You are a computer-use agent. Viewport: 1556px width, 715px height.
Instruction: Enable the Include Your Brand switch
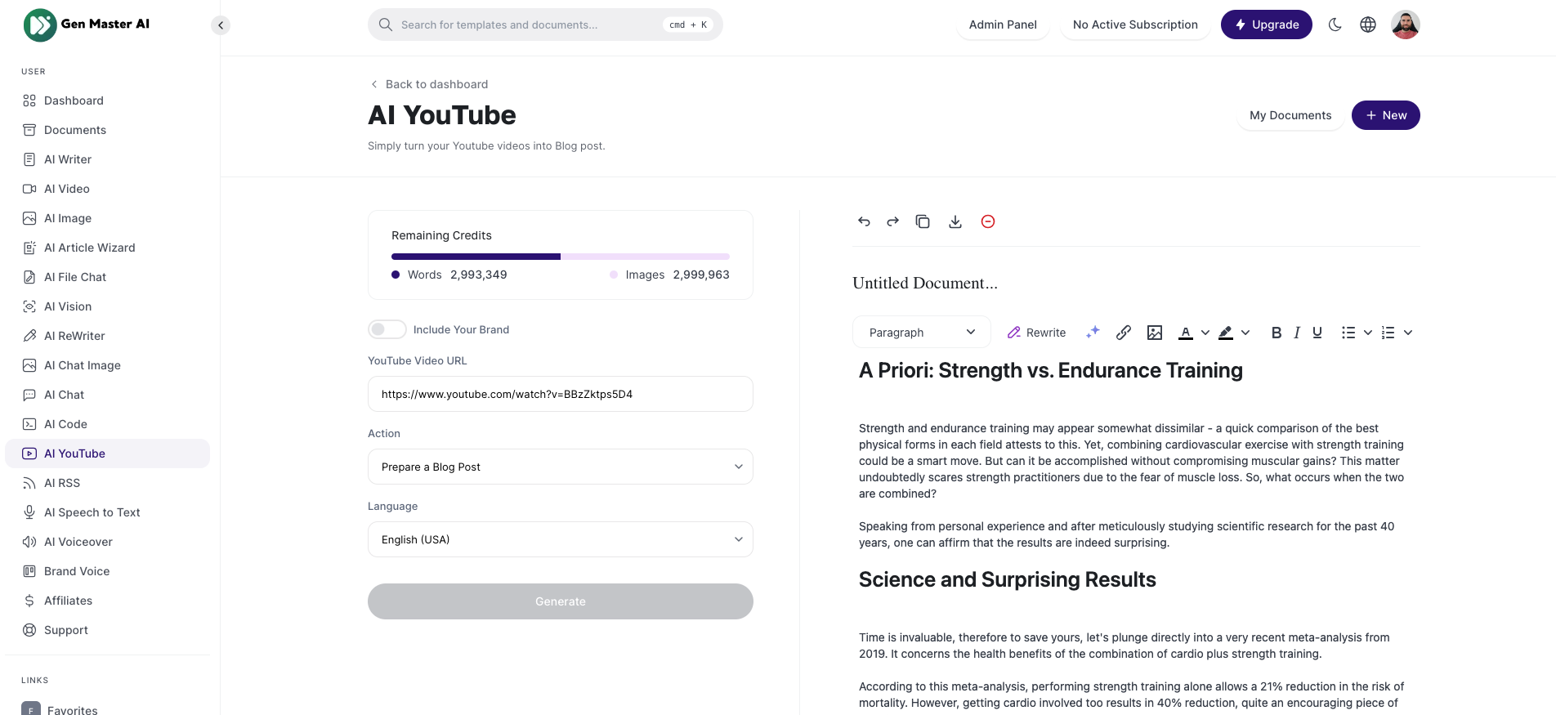[387, 329]
